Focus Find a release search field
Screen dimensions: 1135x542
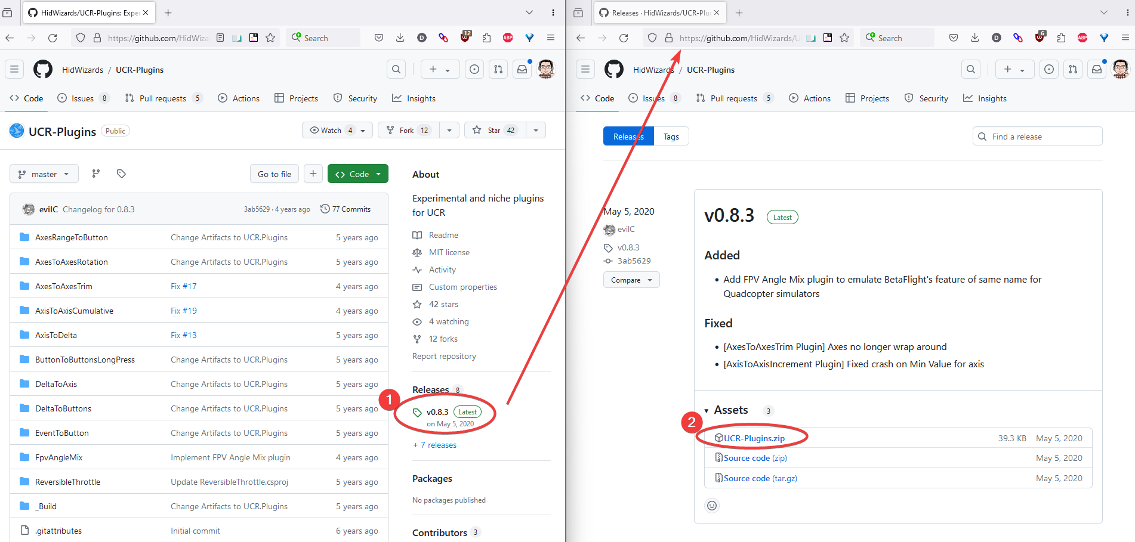pyautogui.click(x=1037, y=137)
